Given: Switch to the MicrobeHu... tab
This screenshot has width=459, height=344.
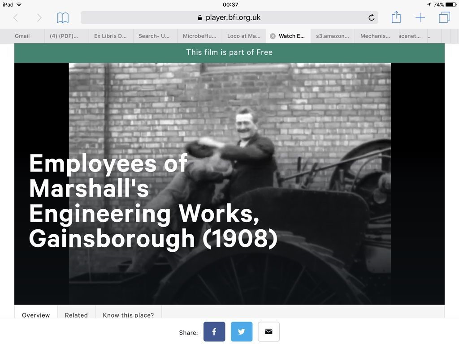Looking at the screenshot, I should 199,36.
